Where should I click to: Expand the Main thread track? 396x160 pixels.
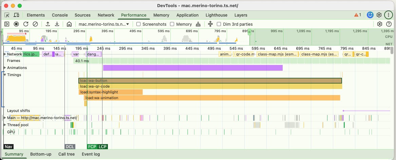click(x=5, y=118)
